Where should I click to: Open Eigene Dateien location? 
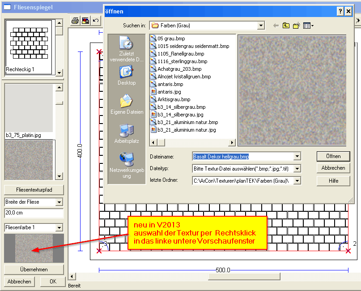coord(127,104)
